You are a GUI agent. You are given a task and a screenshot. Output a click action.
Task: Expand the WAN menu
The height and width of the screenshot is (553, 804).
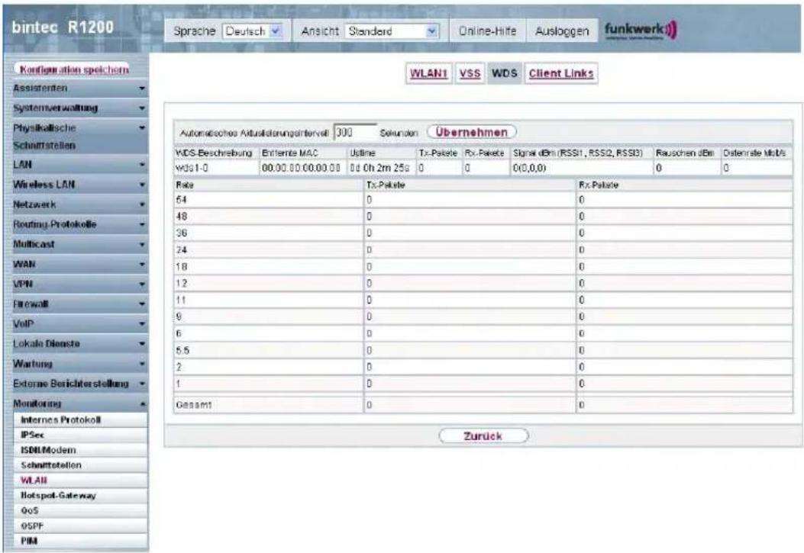[x=80, y=264]
